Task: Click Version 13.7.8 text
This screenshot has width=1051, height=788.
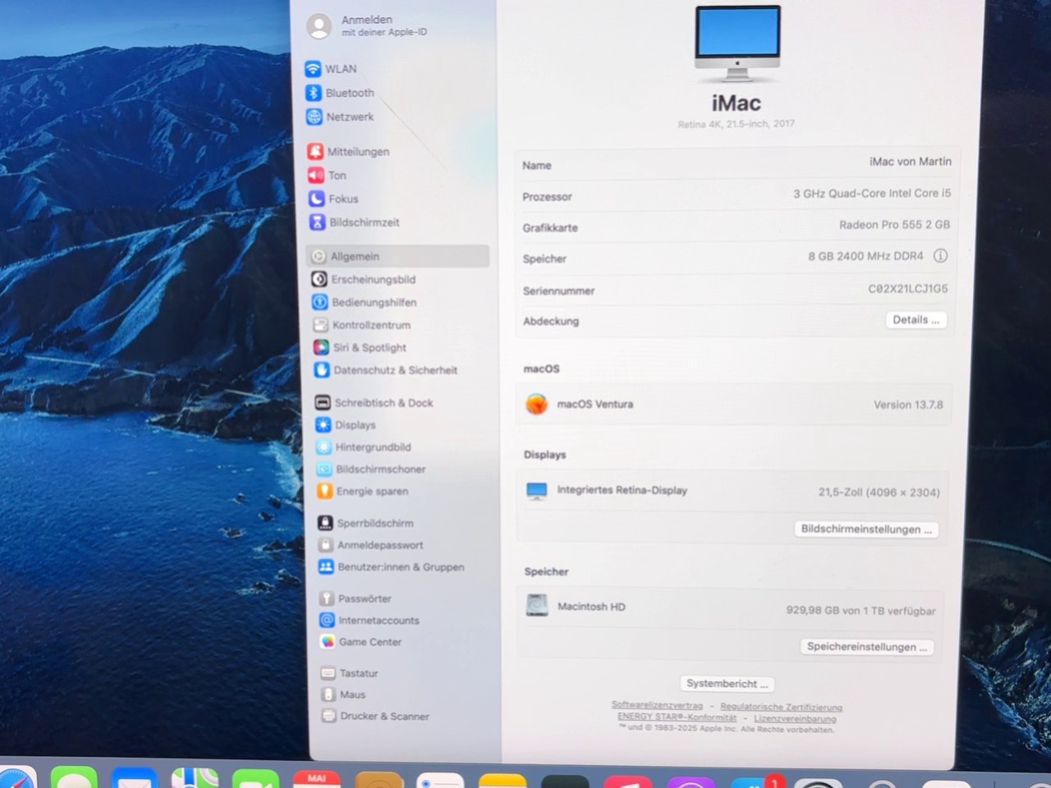Action: (908, 405)
